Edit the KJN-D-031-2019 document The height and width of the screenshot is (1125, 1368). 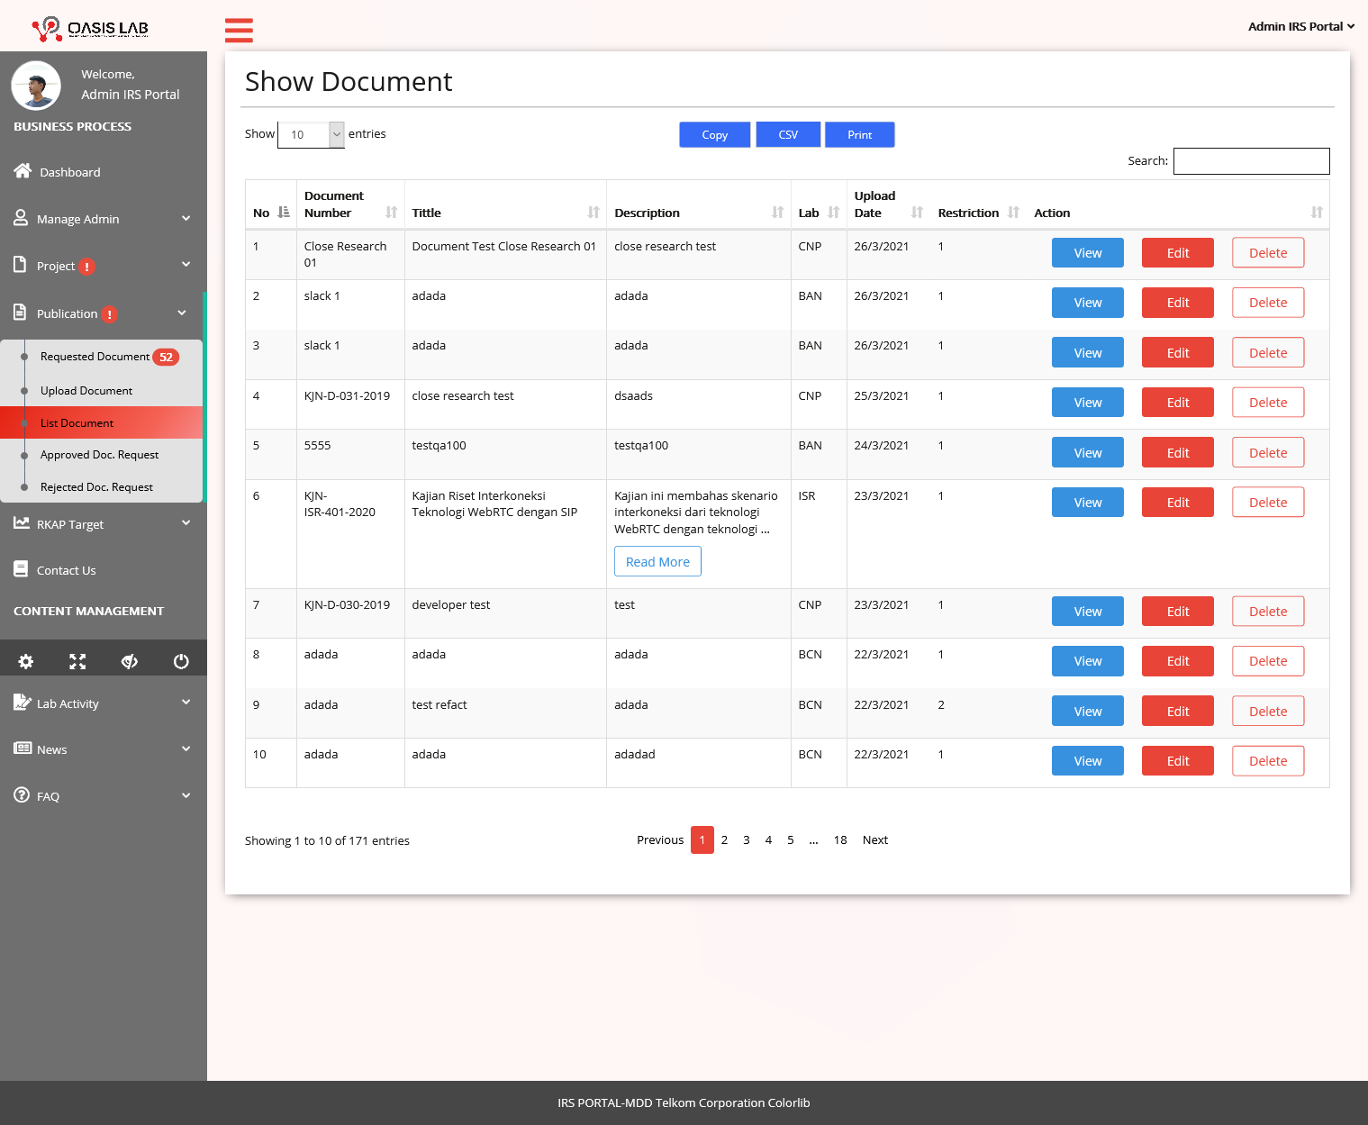1177,403
